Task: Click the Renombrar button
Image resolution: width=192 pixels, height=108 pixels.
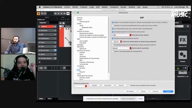Action: pyautogui.click(x=108, y=85)
